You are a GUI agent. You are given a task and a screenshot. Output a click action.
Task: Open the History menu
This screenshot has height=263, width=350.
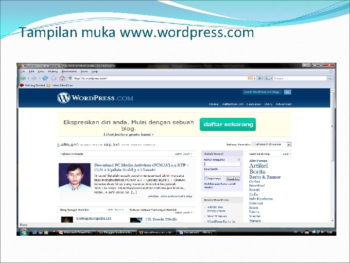(53, 72)
